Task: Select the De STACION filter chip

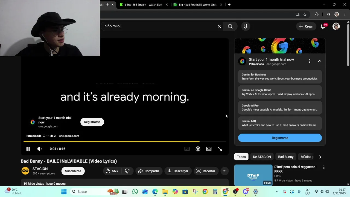Action: point(262,157)
